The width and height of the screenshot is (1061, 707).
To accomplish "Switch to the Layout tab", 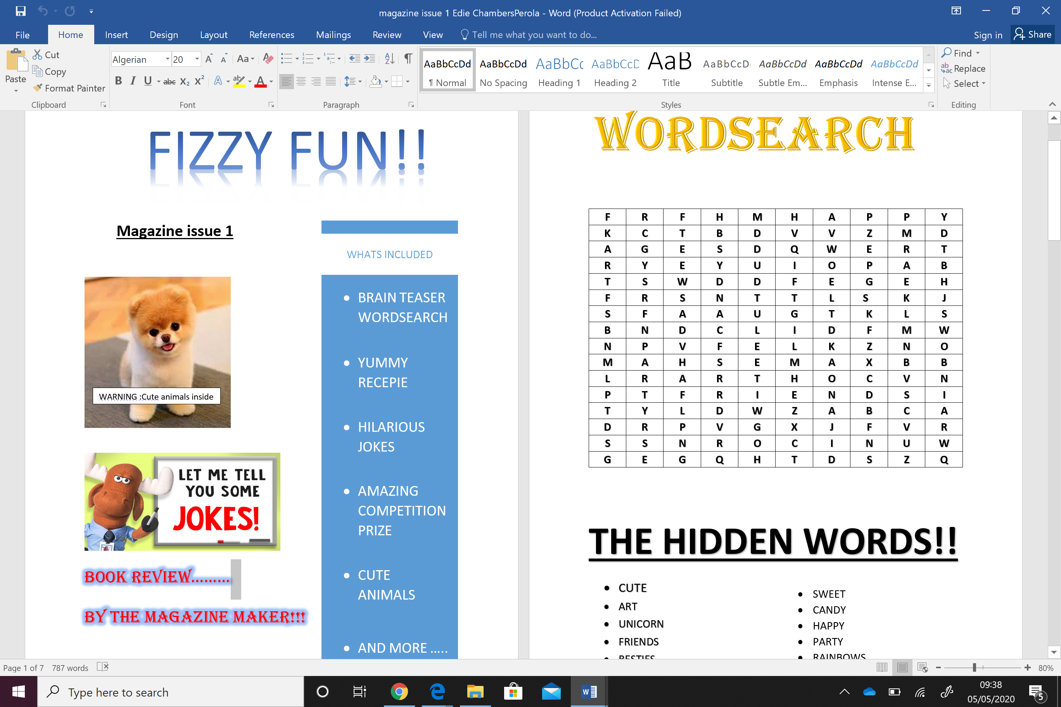I will 213,35.
